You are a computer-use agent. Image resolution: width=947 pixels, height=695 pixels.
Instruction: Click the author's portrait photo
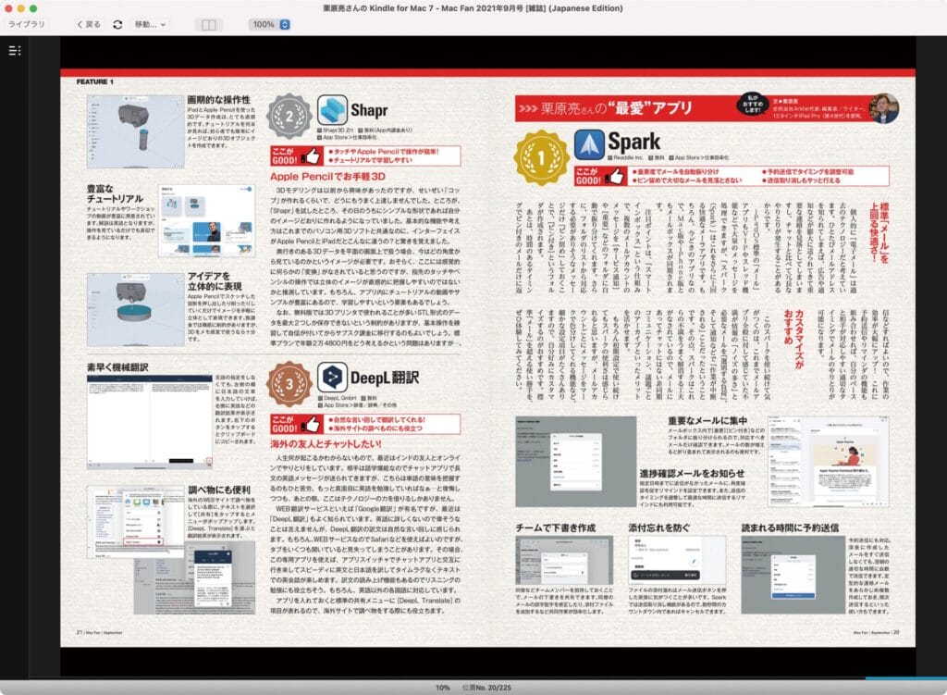(x=883, y=107)
